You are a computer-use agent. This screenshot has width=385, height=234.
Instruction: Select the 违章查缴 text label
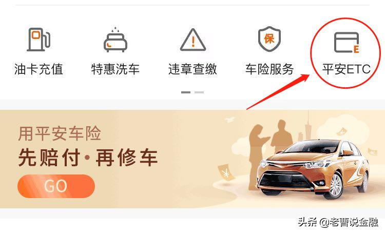coord(192,69)
